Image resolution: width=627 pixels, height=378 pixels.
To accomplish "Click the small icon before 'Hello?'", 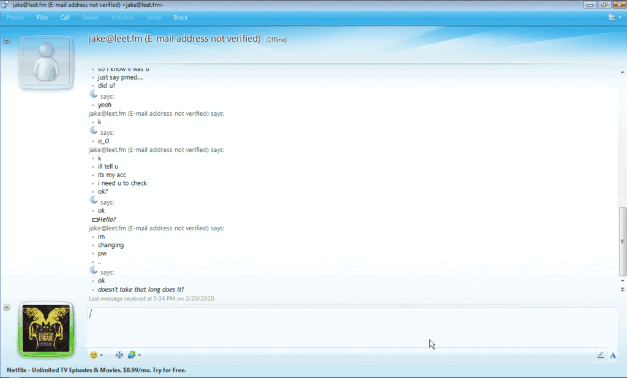I will [x=95, y=219].
